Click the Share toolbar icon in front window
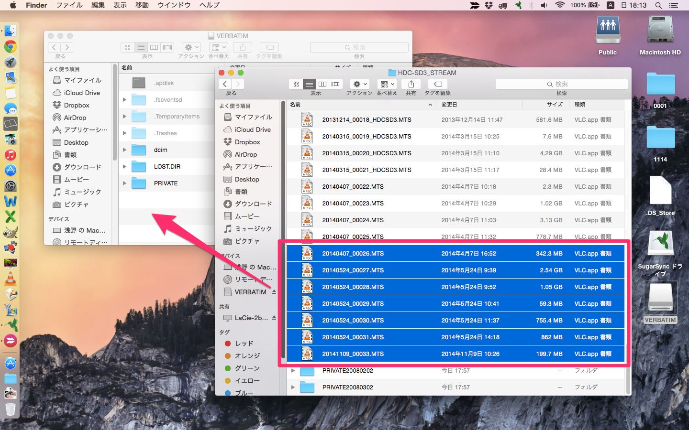The height and width of the screenshot is (430, 689). tap(411, 84)
